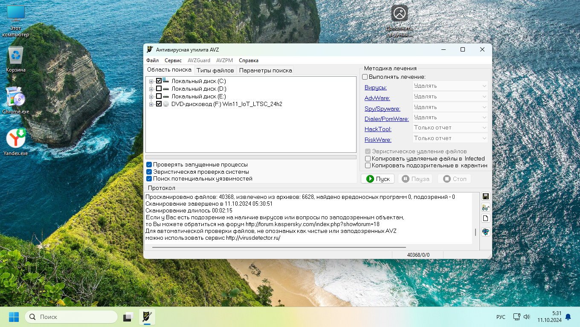
Task: Open the HackTool action dropdown
Action: coord(450,128)
